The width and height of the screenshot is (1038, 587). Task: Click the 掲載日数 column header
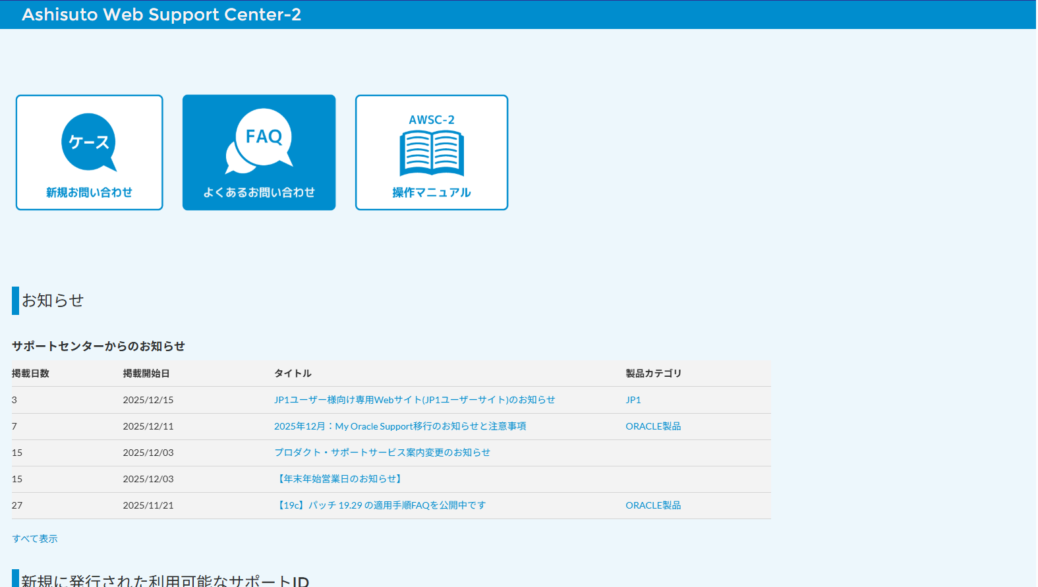coord(31,374)
